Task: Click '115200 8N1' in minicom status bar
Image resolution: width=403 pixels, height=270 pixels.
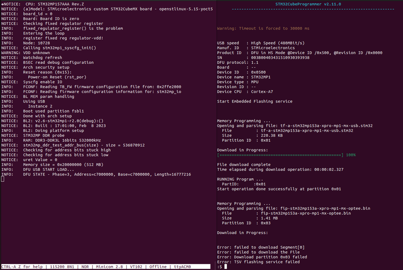Action: tap(62, 267)
